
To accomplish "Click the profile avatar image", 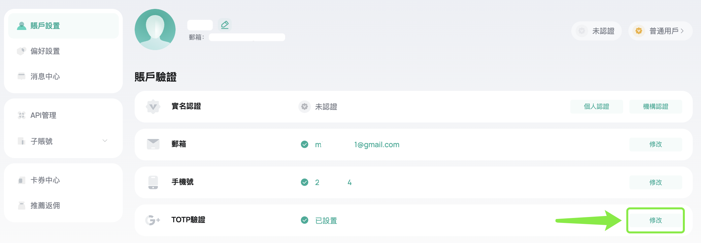I will coord(155,30).
